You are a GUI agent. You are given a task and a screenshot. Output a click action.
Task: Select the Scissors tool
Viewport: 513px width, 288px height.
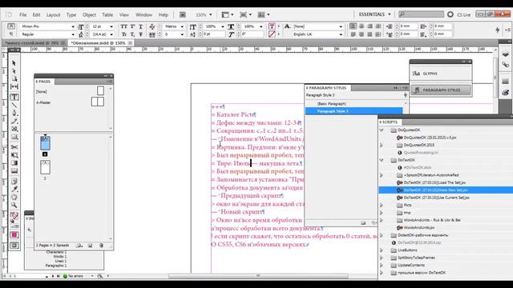(x=14, y=147)
